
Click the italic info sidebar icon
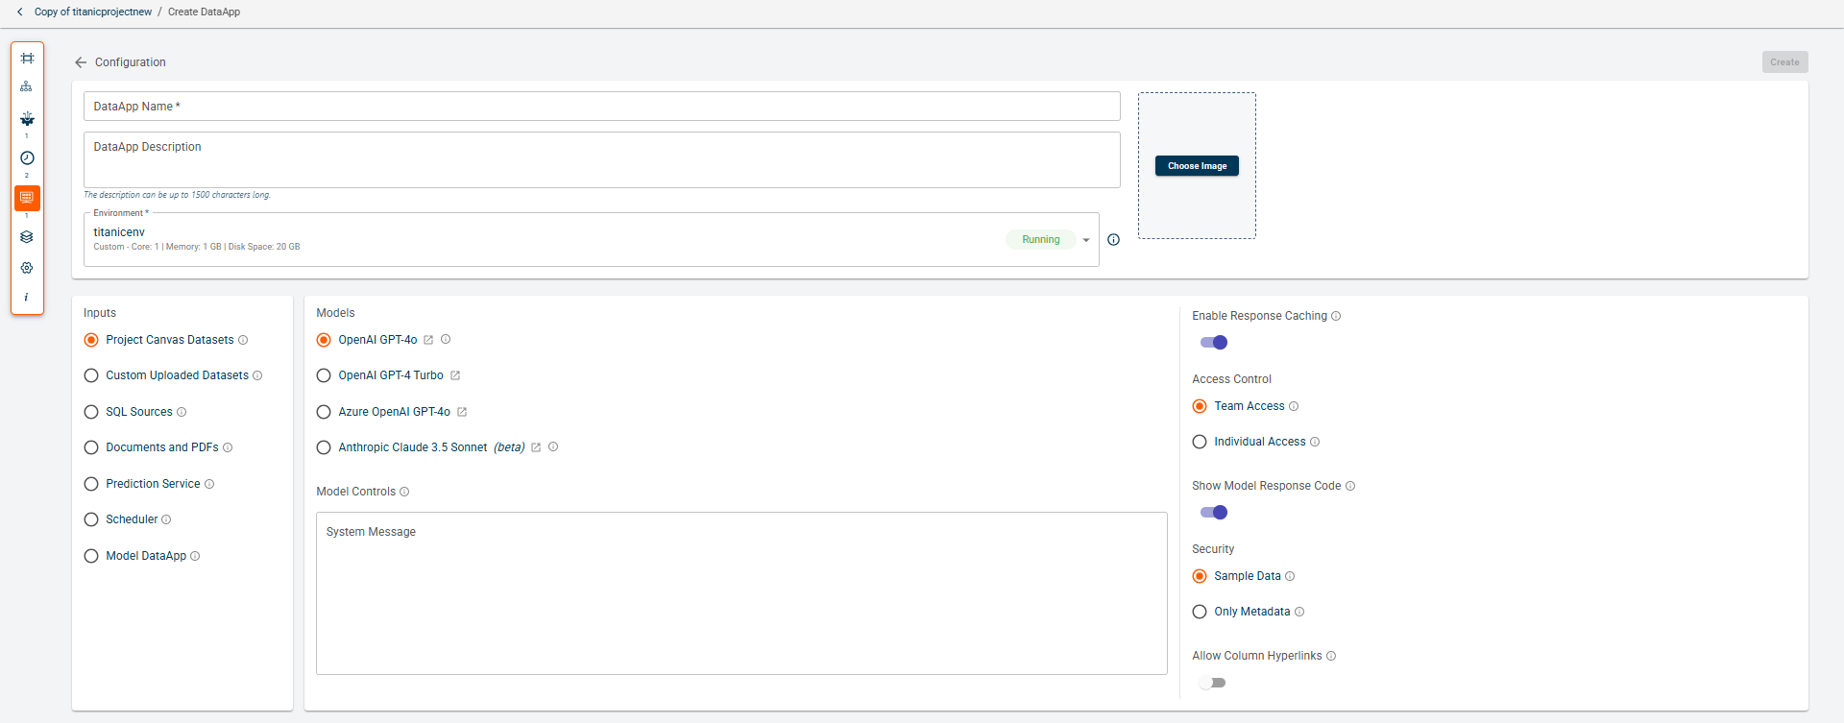pos(27,298)
